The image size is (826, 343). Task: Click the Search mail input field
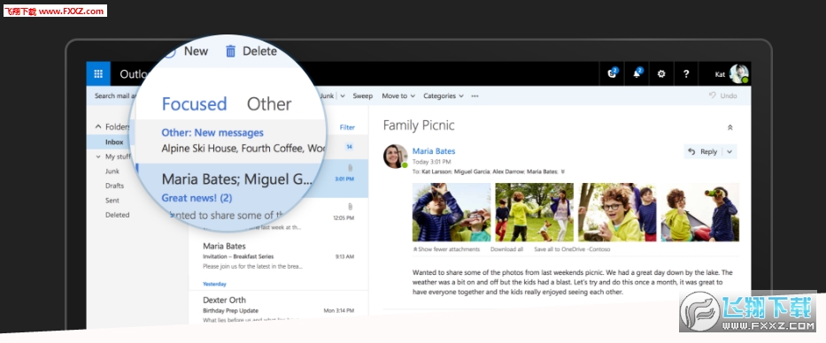click(x=115, y=95)
